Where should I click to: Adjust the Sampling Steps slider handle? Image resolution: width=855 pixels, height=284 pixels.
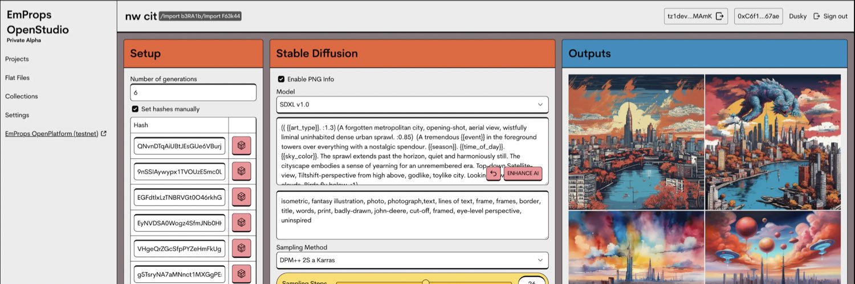pos(425,282)
